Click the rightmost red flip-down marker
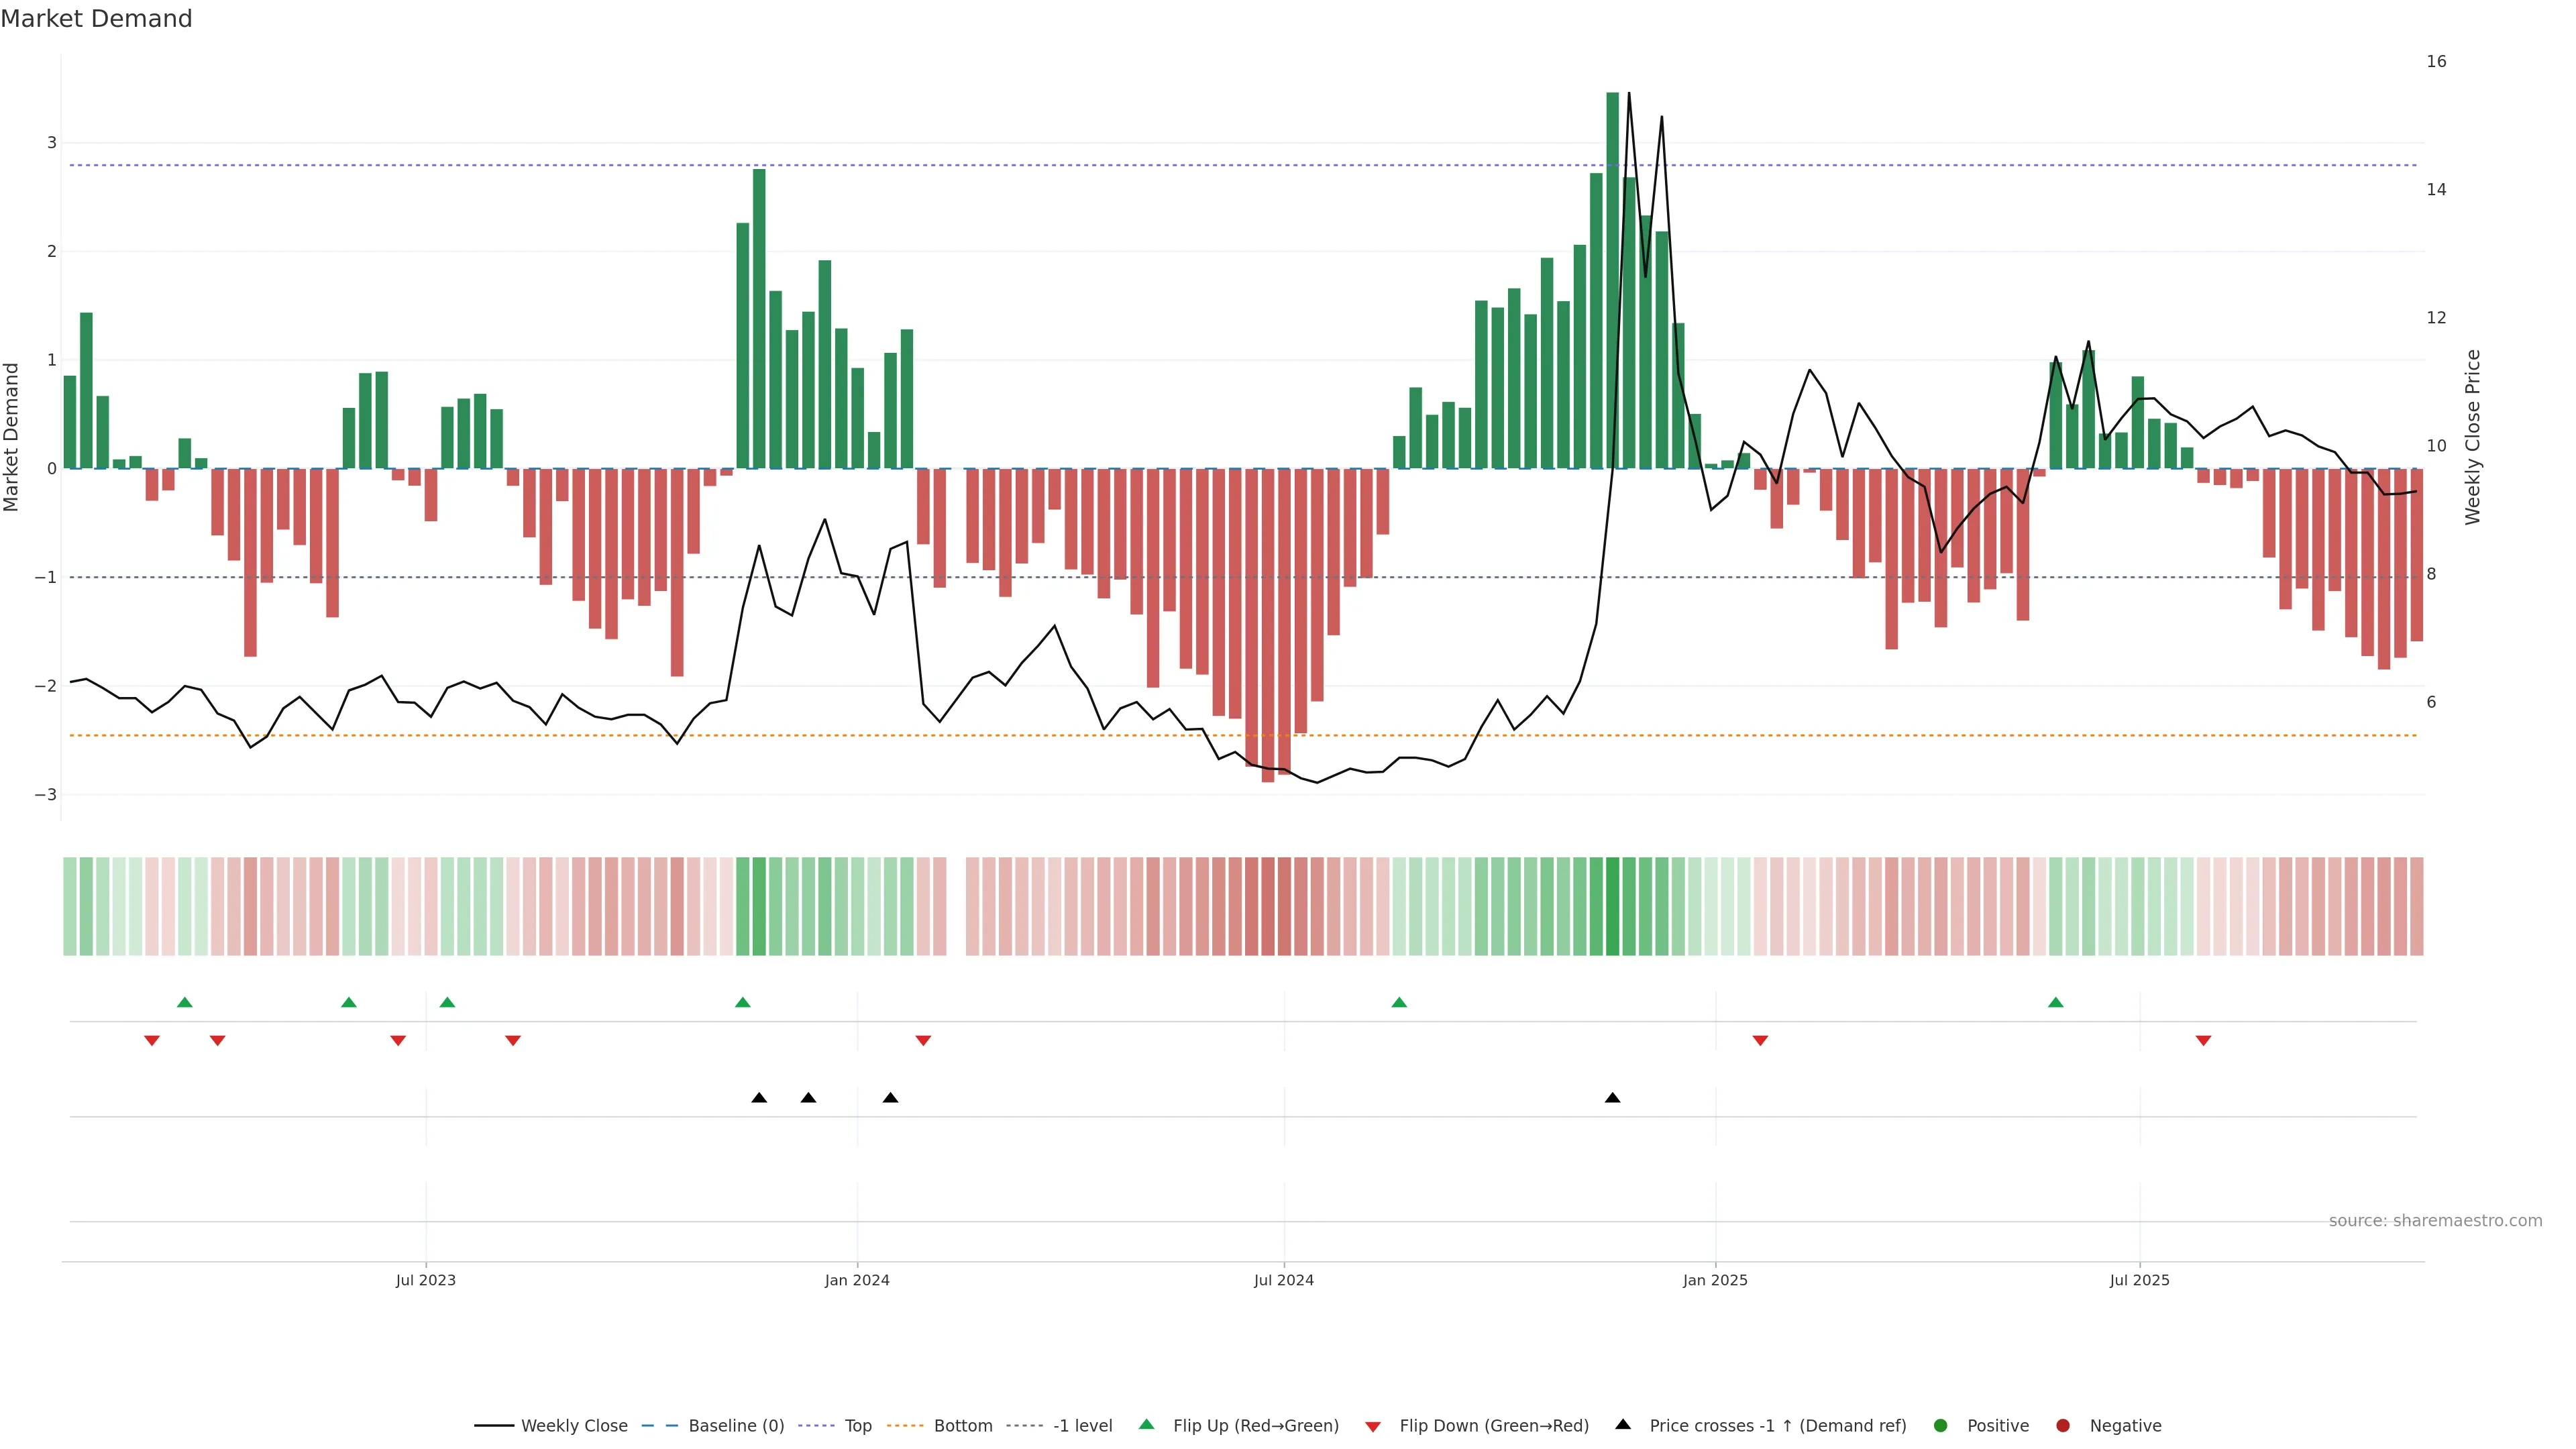This screenshot has height=1449, width=2576. [2203, 1041]
